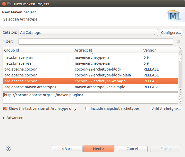Focus the Filter text field

pos(96,41)
